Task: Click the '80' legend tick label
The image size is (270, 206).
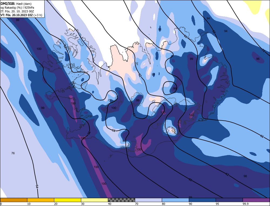Action: (x=164, y=204)
